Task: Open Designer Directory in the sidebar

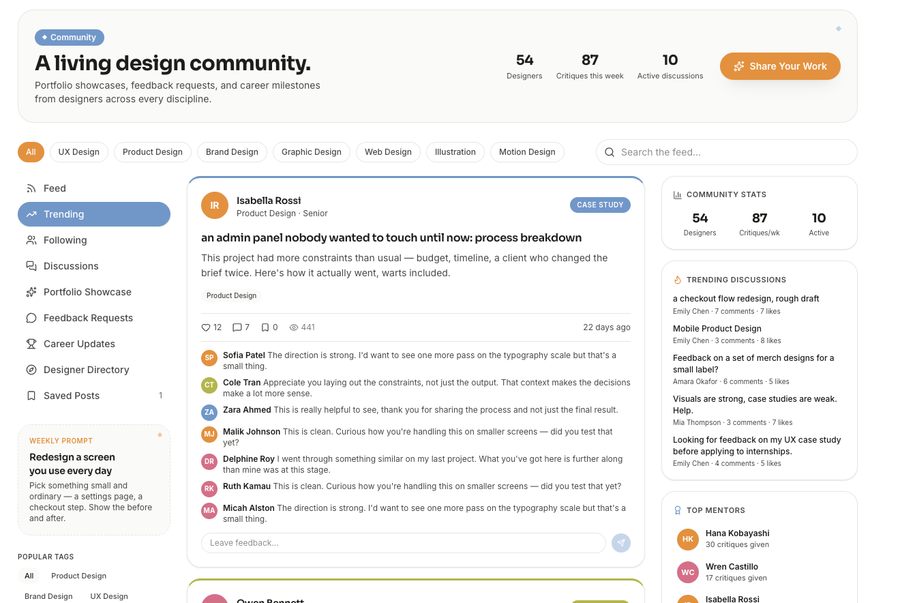Action: coord(94,370)
